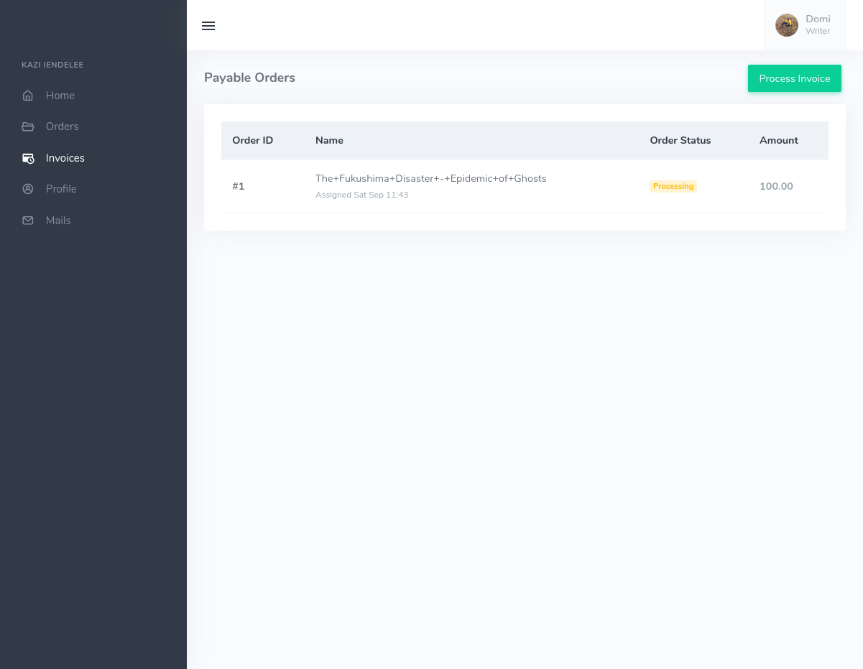
Task: Open the Fukushima Disaster order name
Action: coord(430,178)
